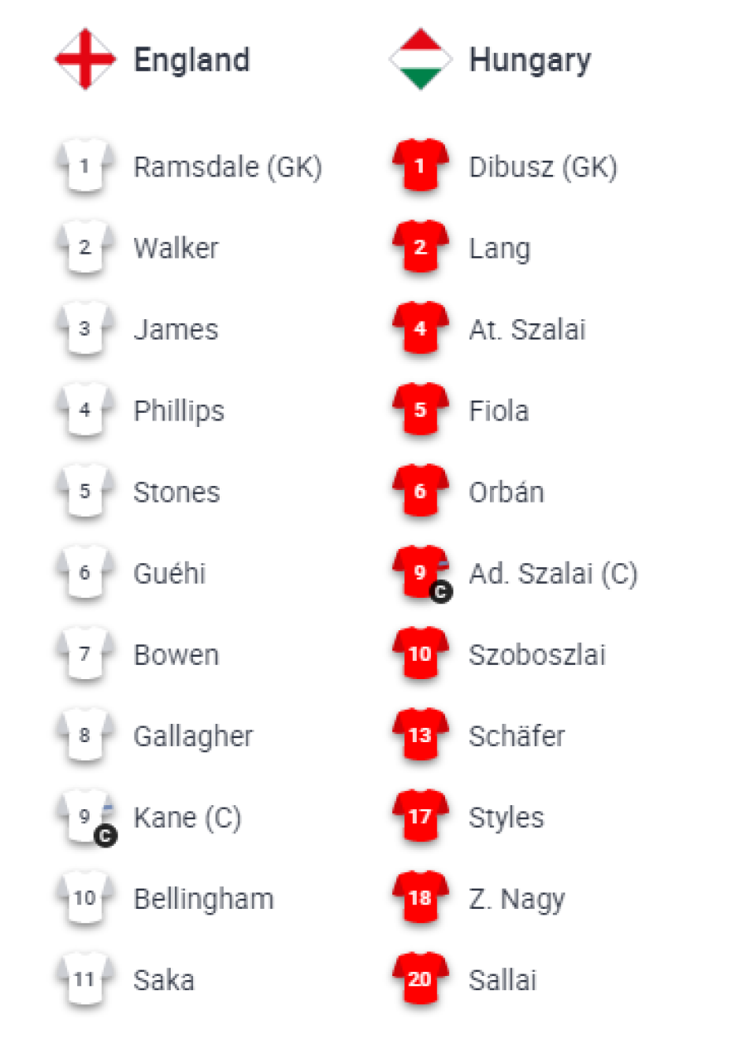
Task: Click Ad. Szalai's captain shirt icon
Action: point(420,573)
